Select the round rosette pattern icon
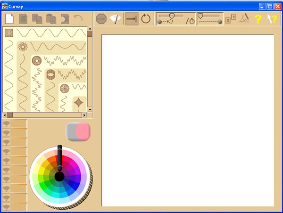 click(x=65, y=89)
